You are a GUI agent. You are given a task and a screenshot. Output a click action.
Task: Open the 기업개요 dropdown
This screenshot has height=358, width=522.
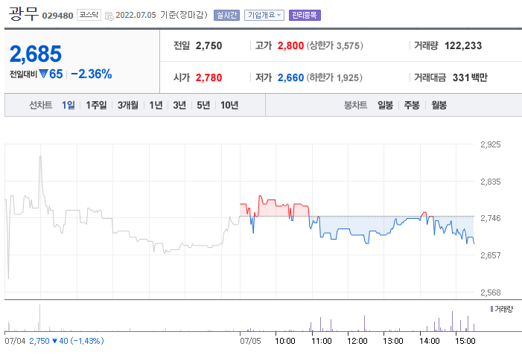[264, 16]
